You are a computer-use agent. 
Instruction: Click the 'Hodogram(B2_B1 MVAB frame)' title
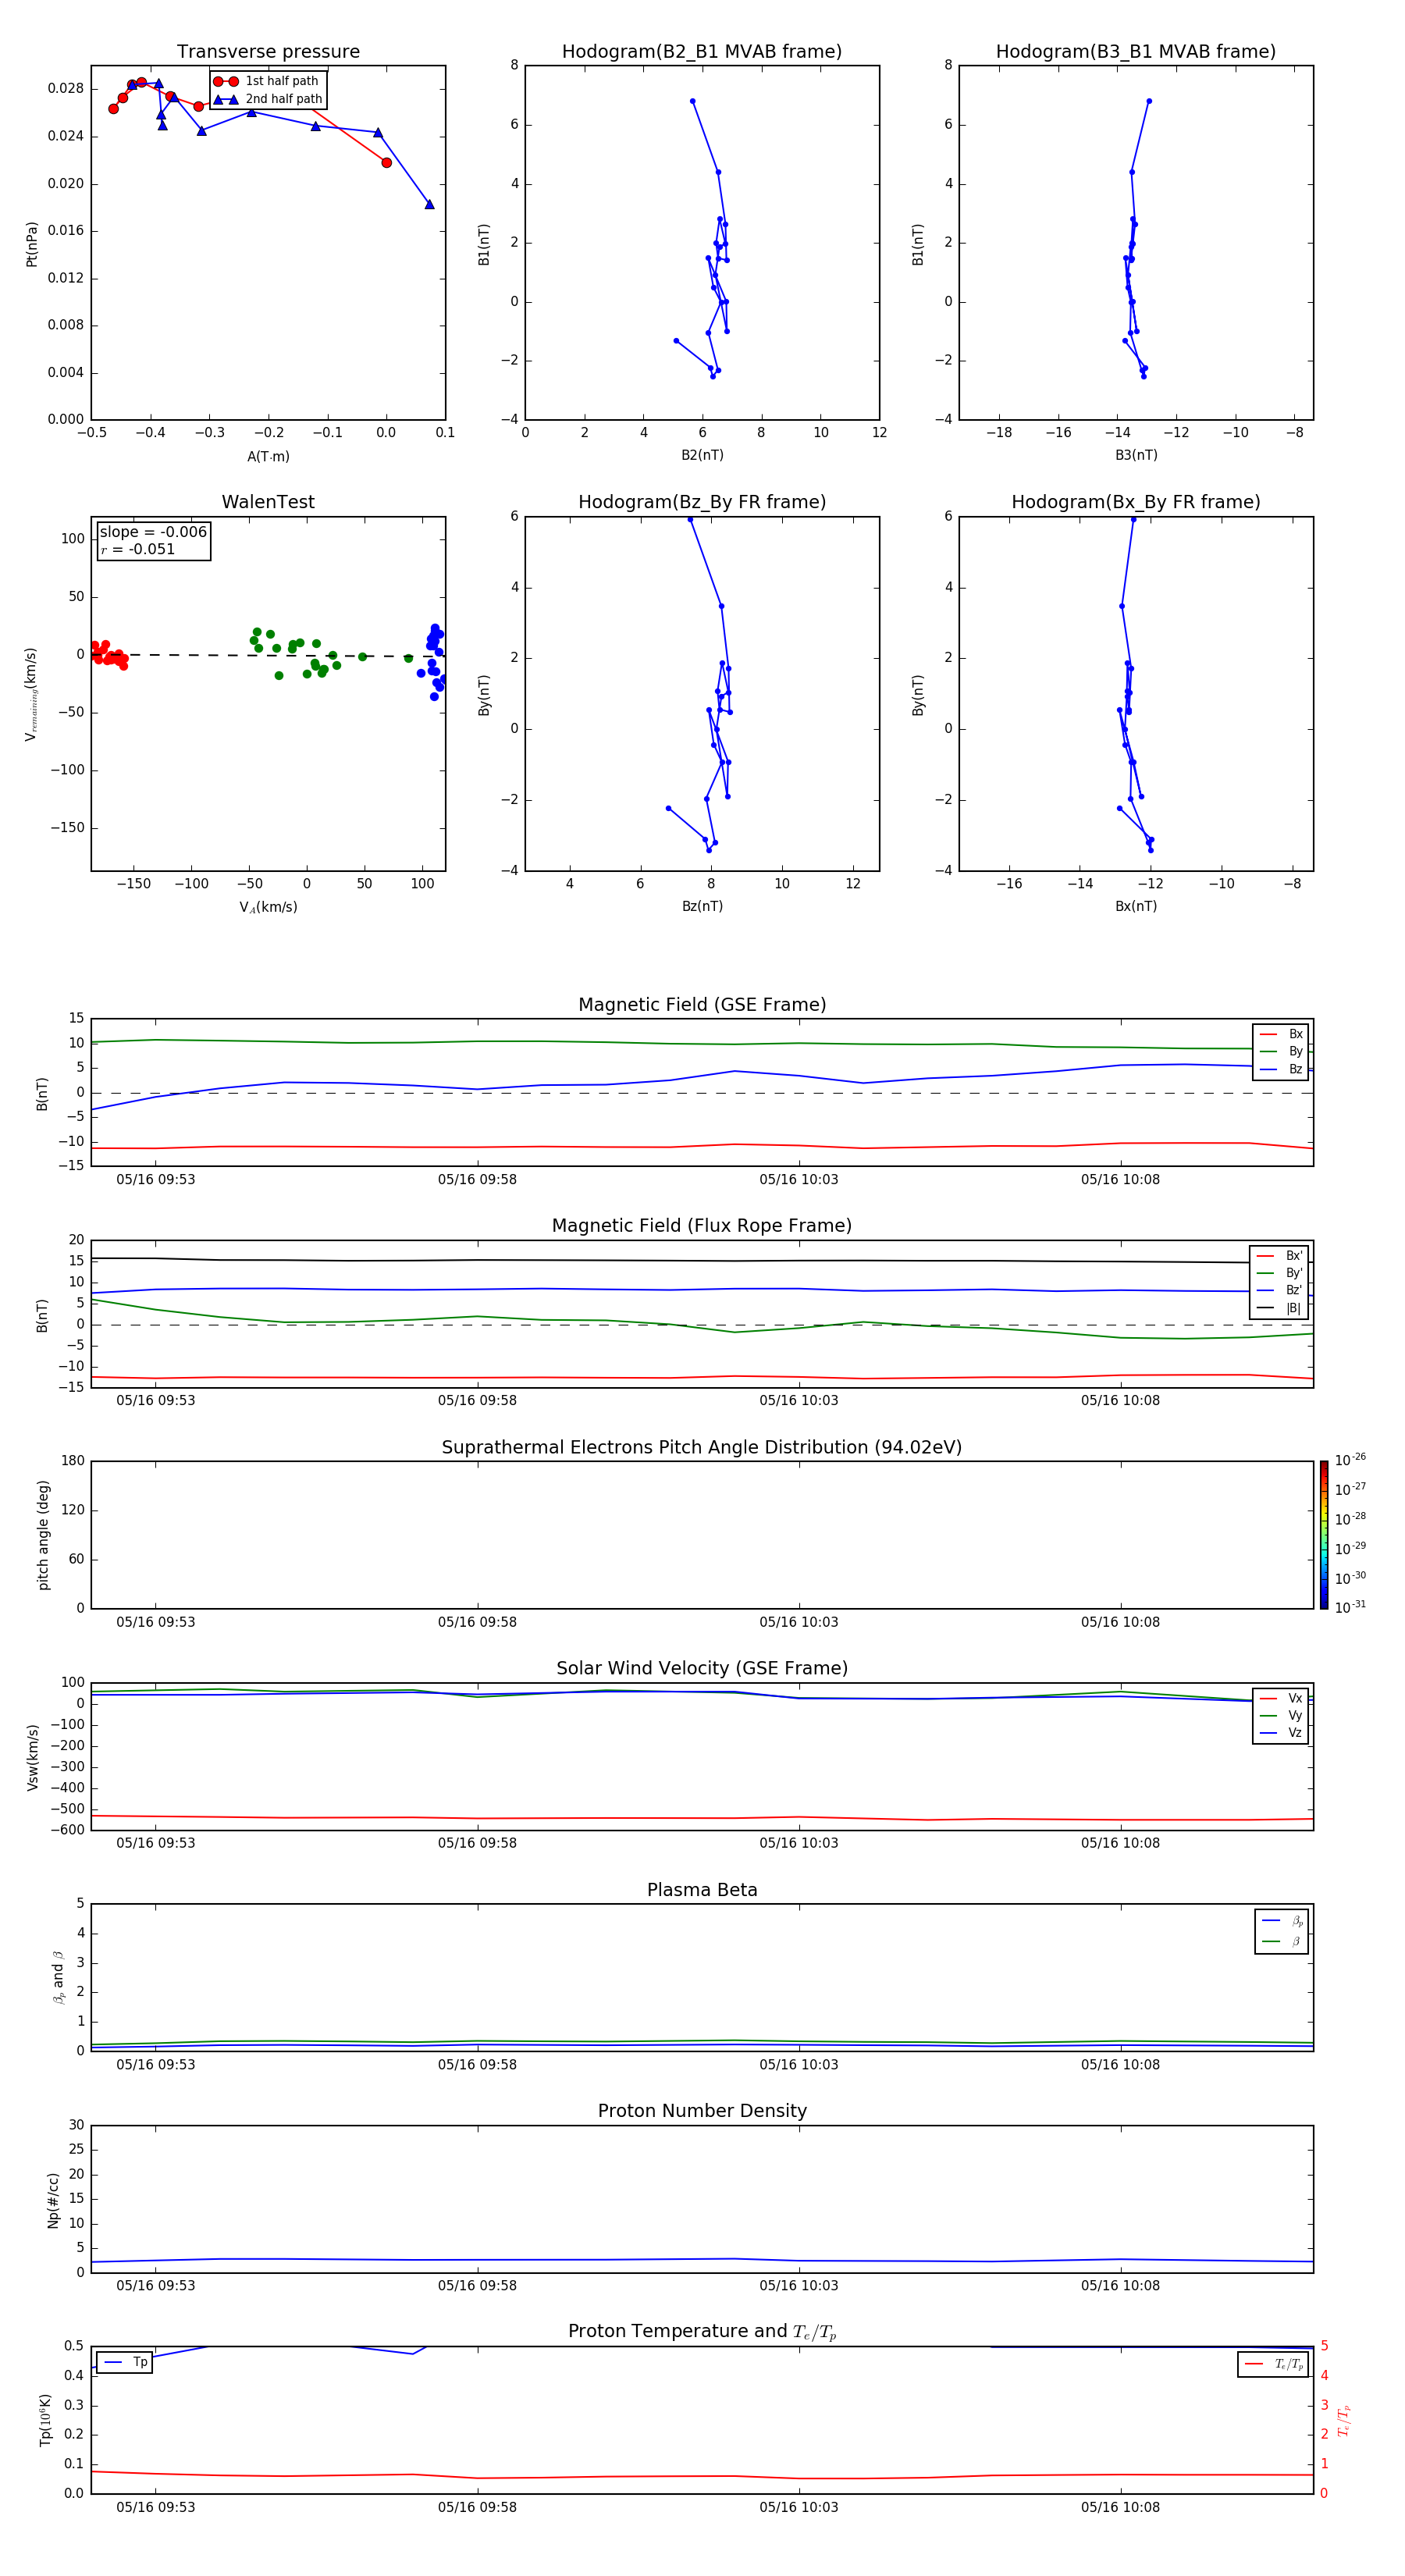tap(702, 52)
